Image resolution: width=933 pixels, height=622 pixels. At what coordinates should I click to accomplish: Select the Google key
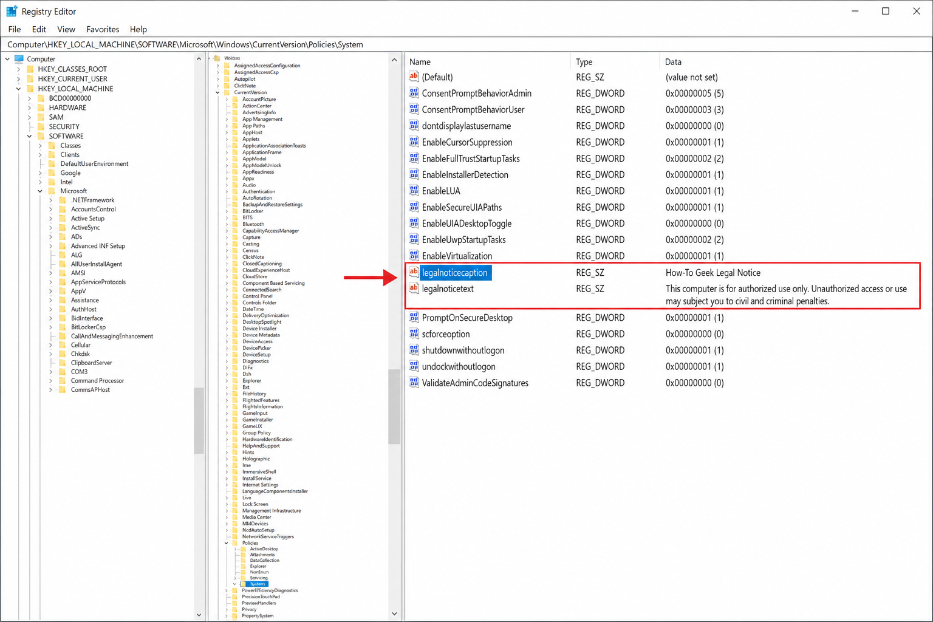[70, 173]
